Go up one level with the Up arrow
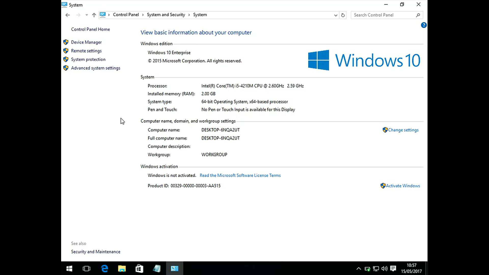Image resolution: width=489 pixels, height=275 pixels. click(94, 15)
